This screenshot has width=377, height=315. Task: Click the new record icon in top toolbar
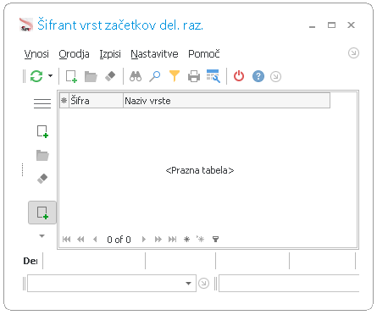[71, 76]
